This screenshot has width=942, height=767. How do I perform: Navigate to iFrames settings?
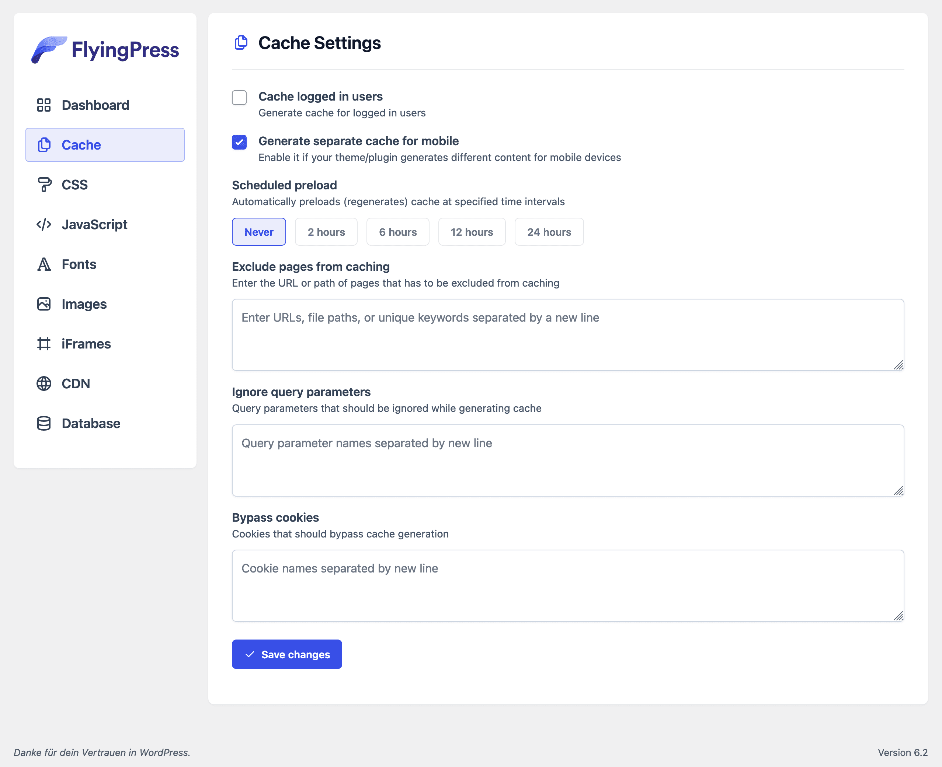105,344
